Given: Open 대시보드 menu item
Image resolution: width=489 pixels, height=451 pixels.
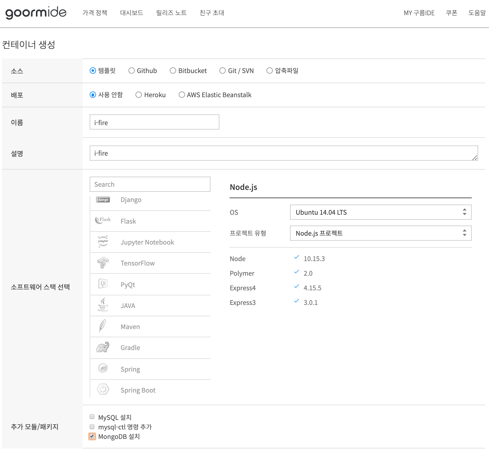Looking at the screenshot, I should coord(132,13).
